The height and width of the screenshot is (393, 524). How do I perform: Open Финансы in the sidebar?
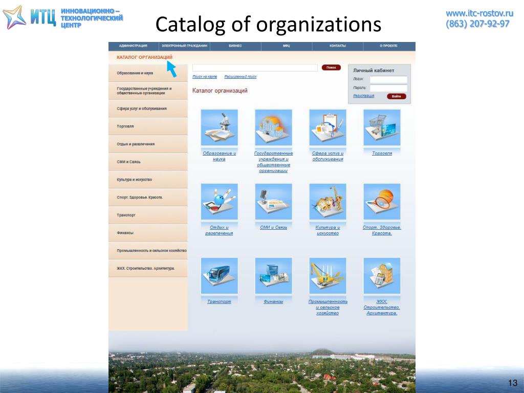pos(148,233)
